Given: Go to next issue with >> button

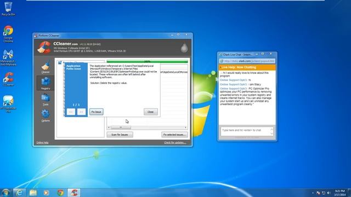Looking at the screenshot, I should [x=81, y=112].
